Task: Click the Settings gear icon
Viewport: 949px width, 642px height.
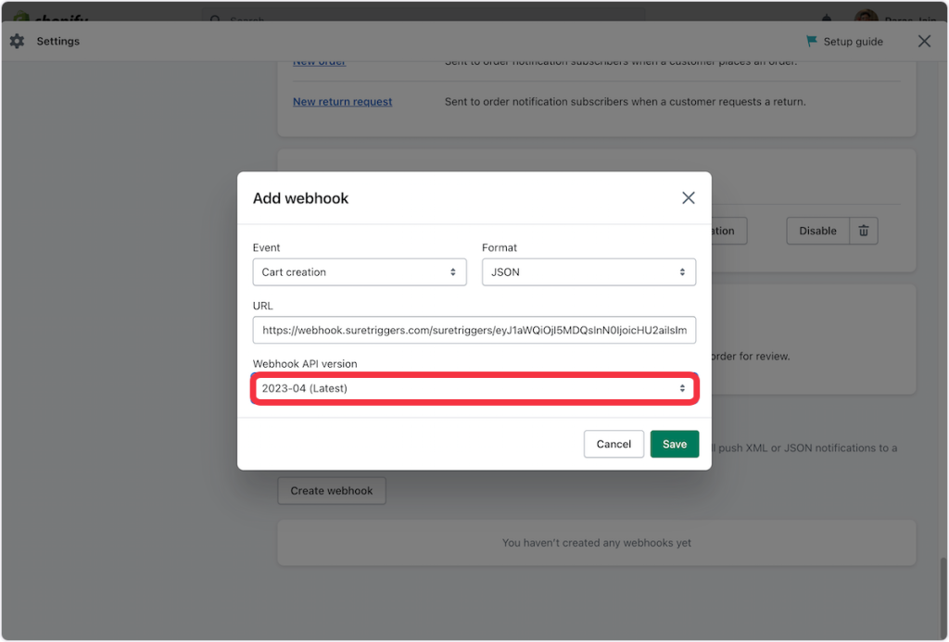Action: pyautogui.click(x=17, y=42)
